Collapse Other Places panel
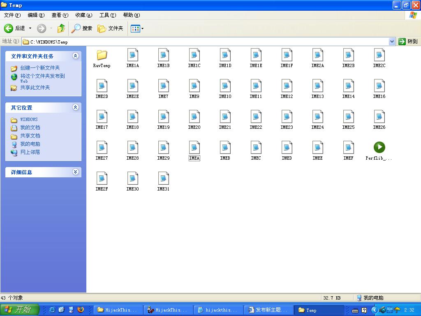The width and height of the screenshot is (421, 316). [x=75, y=107]
